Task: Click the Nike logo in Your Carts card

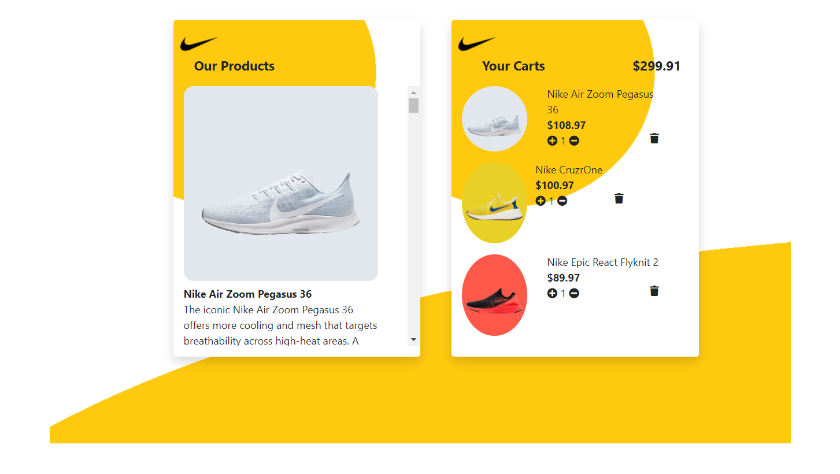Action: 478,43
